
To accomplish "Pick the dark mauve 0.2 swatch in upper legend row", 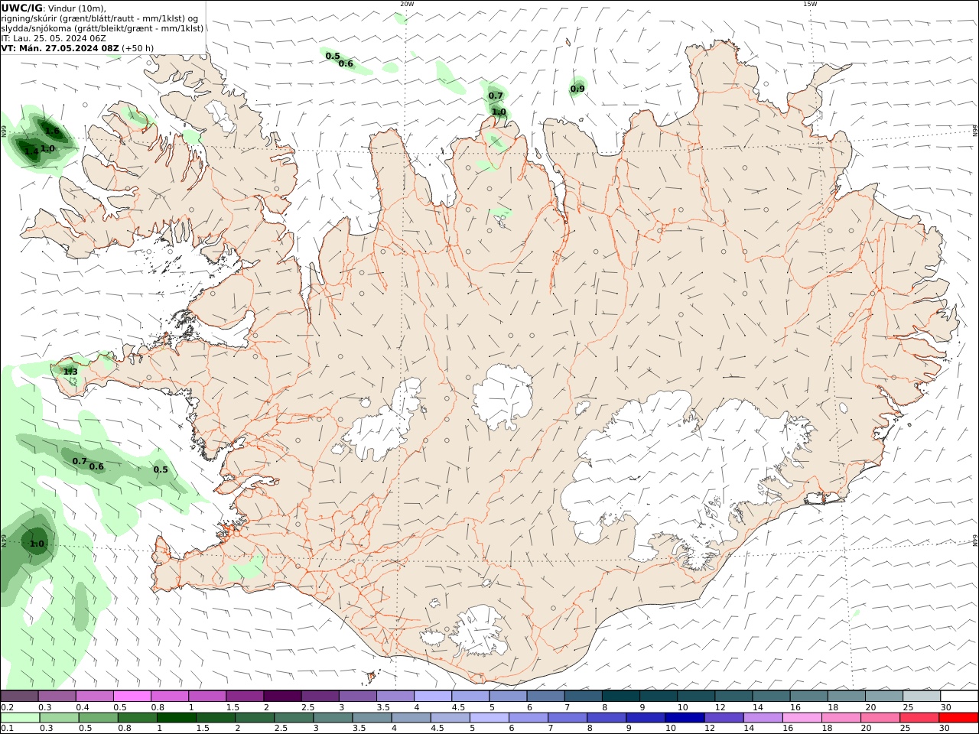I will 19,696.
